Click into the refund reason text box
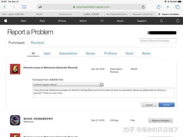The image size is (183, 137). tap(103, 93)
